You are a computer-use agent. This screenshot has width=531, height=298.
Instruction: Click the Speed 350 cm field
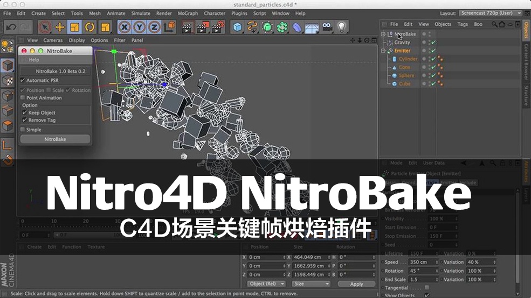(423, 262)
